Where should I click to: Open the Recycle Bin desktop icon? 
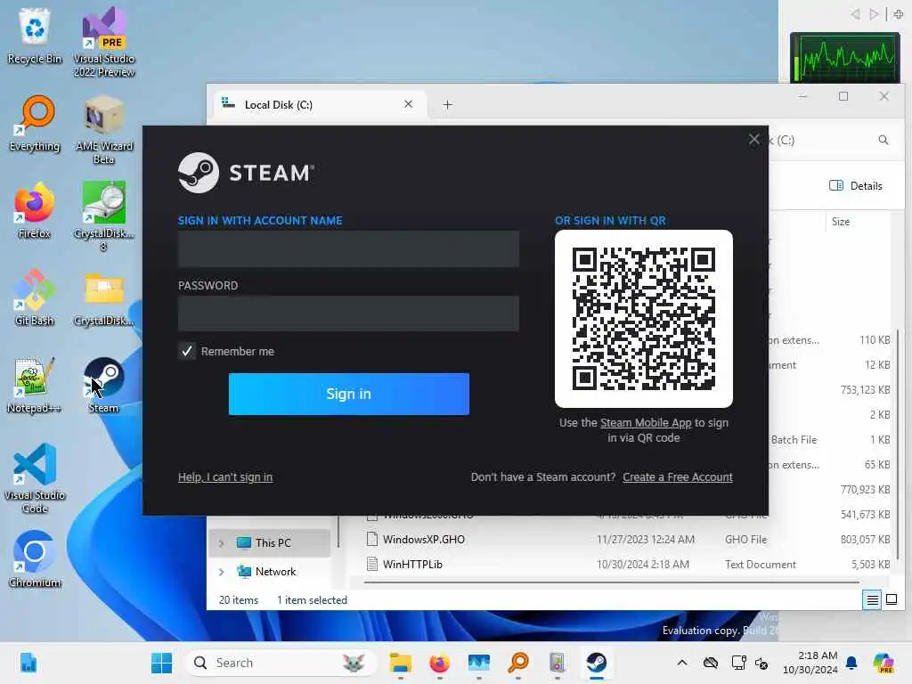click(x=35, y=36)
